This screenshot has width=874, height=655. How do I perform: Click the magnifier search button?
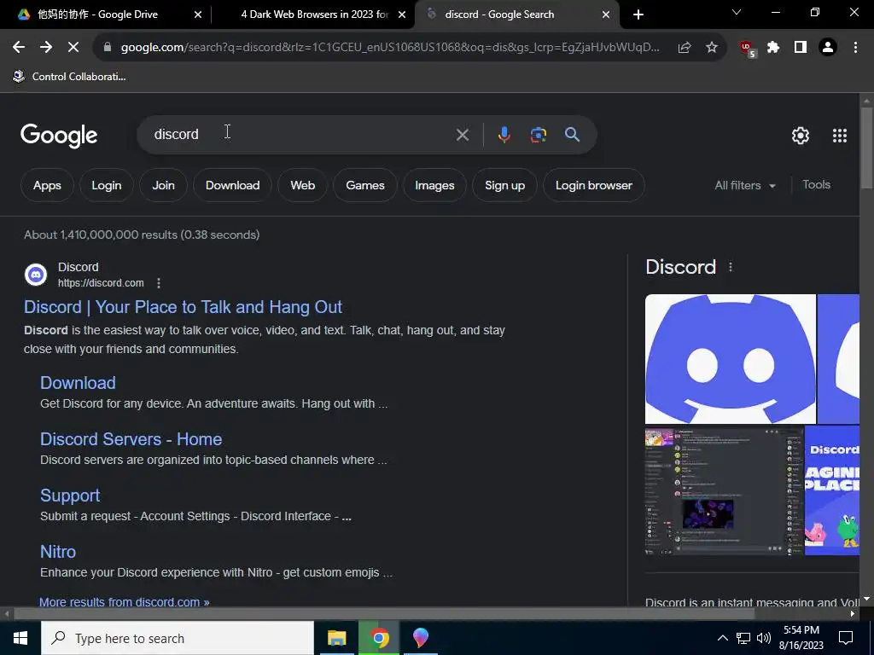pyautogui.click(x=572, y=135)
